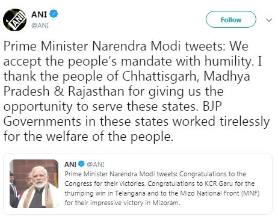This screenshot has width=278, height=219.
Task: Click the main tweet's first line about Modi tweets
Action: (126, 46)
